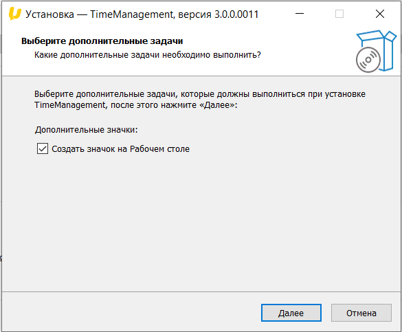The image size is (402, 332).
Task: Close the TimeManagement setup window
Action: tap(380, 14)
